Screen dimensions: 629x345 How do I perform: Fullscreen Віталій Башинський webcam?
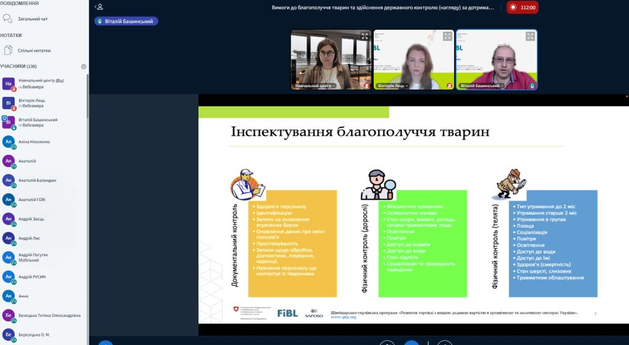pos(530,37)
